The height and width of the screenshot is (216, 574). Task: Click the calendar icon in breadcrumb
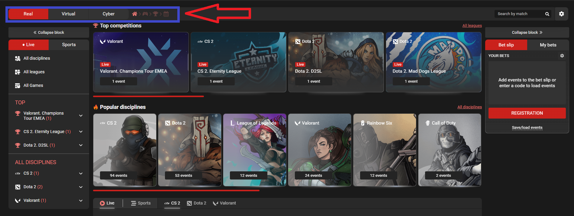[x=166, y=14]
